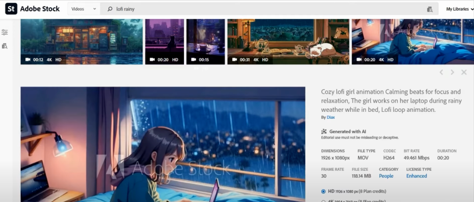Screen dimensions: 474x202
Task: Click the Adobe Stock logo icon
Action: coord(11,9)
